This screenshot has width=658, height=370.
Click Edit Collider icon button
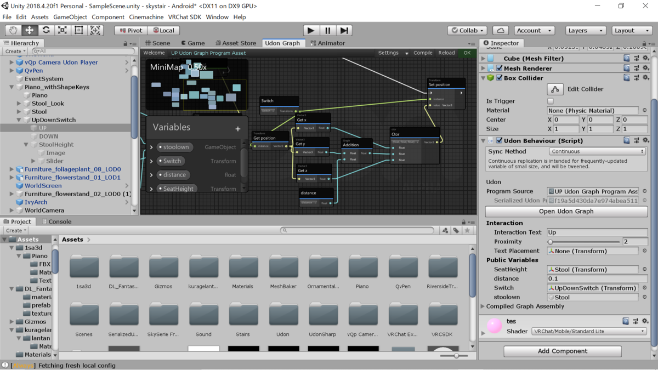coord(555,89)
